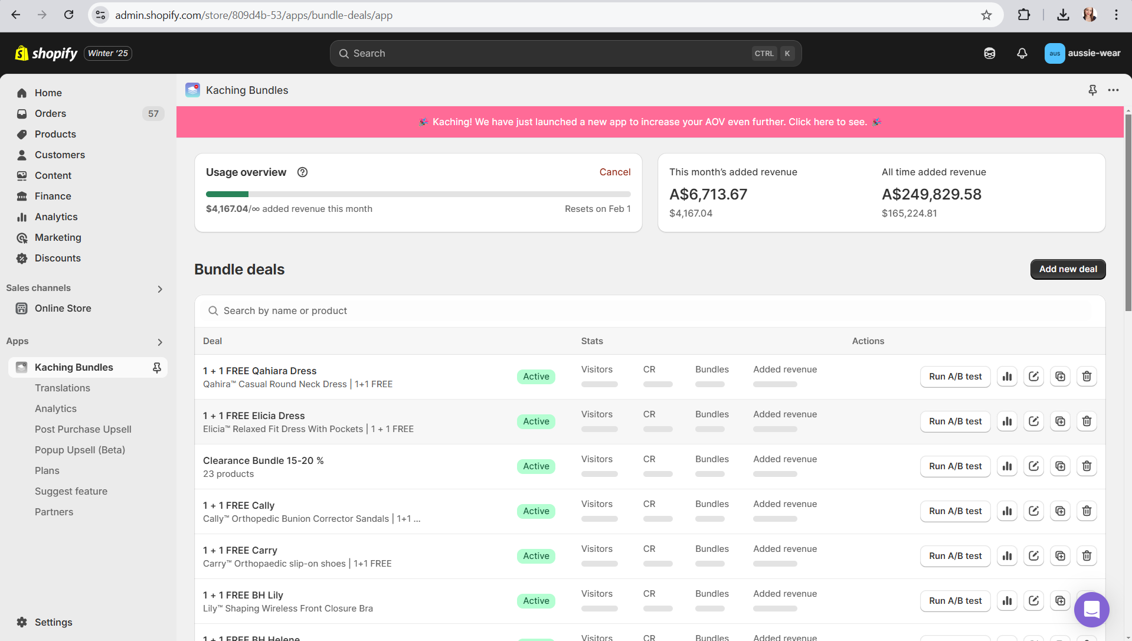Open Customers in the sidebar
The width and height of the screenshot is (1132, 641).
[88, 155]
